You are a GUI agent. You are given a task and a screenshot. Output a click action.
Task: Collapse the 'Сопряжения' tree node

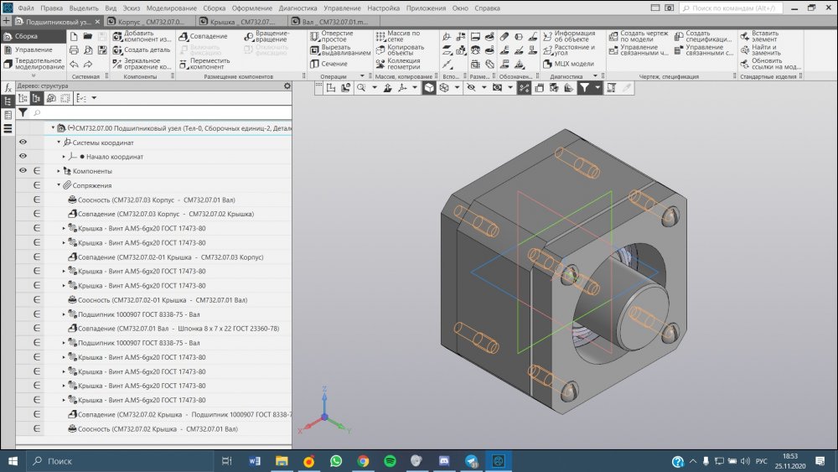(59, 185)
